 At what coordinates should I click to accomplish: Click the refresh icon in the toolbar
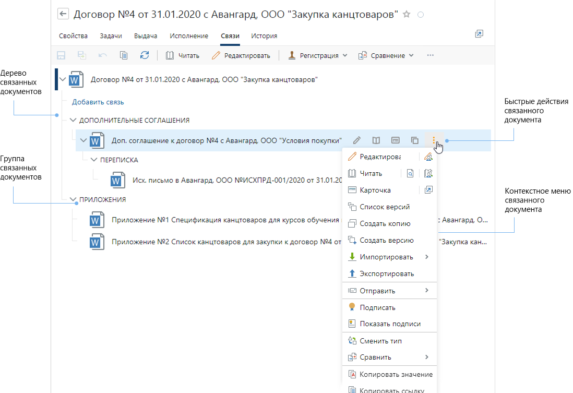click(x=145, y=55)
